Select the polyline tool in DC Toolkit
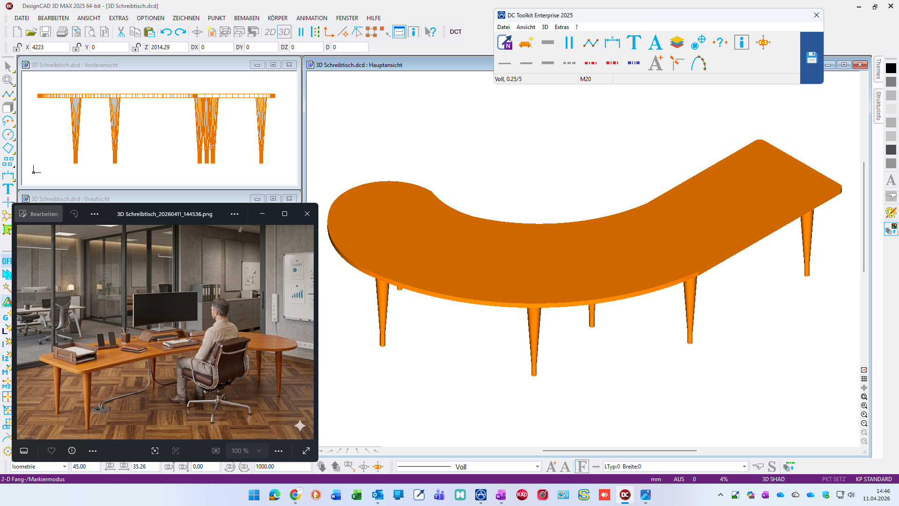Screen dimensions: 899x506 tap(590, 43)
